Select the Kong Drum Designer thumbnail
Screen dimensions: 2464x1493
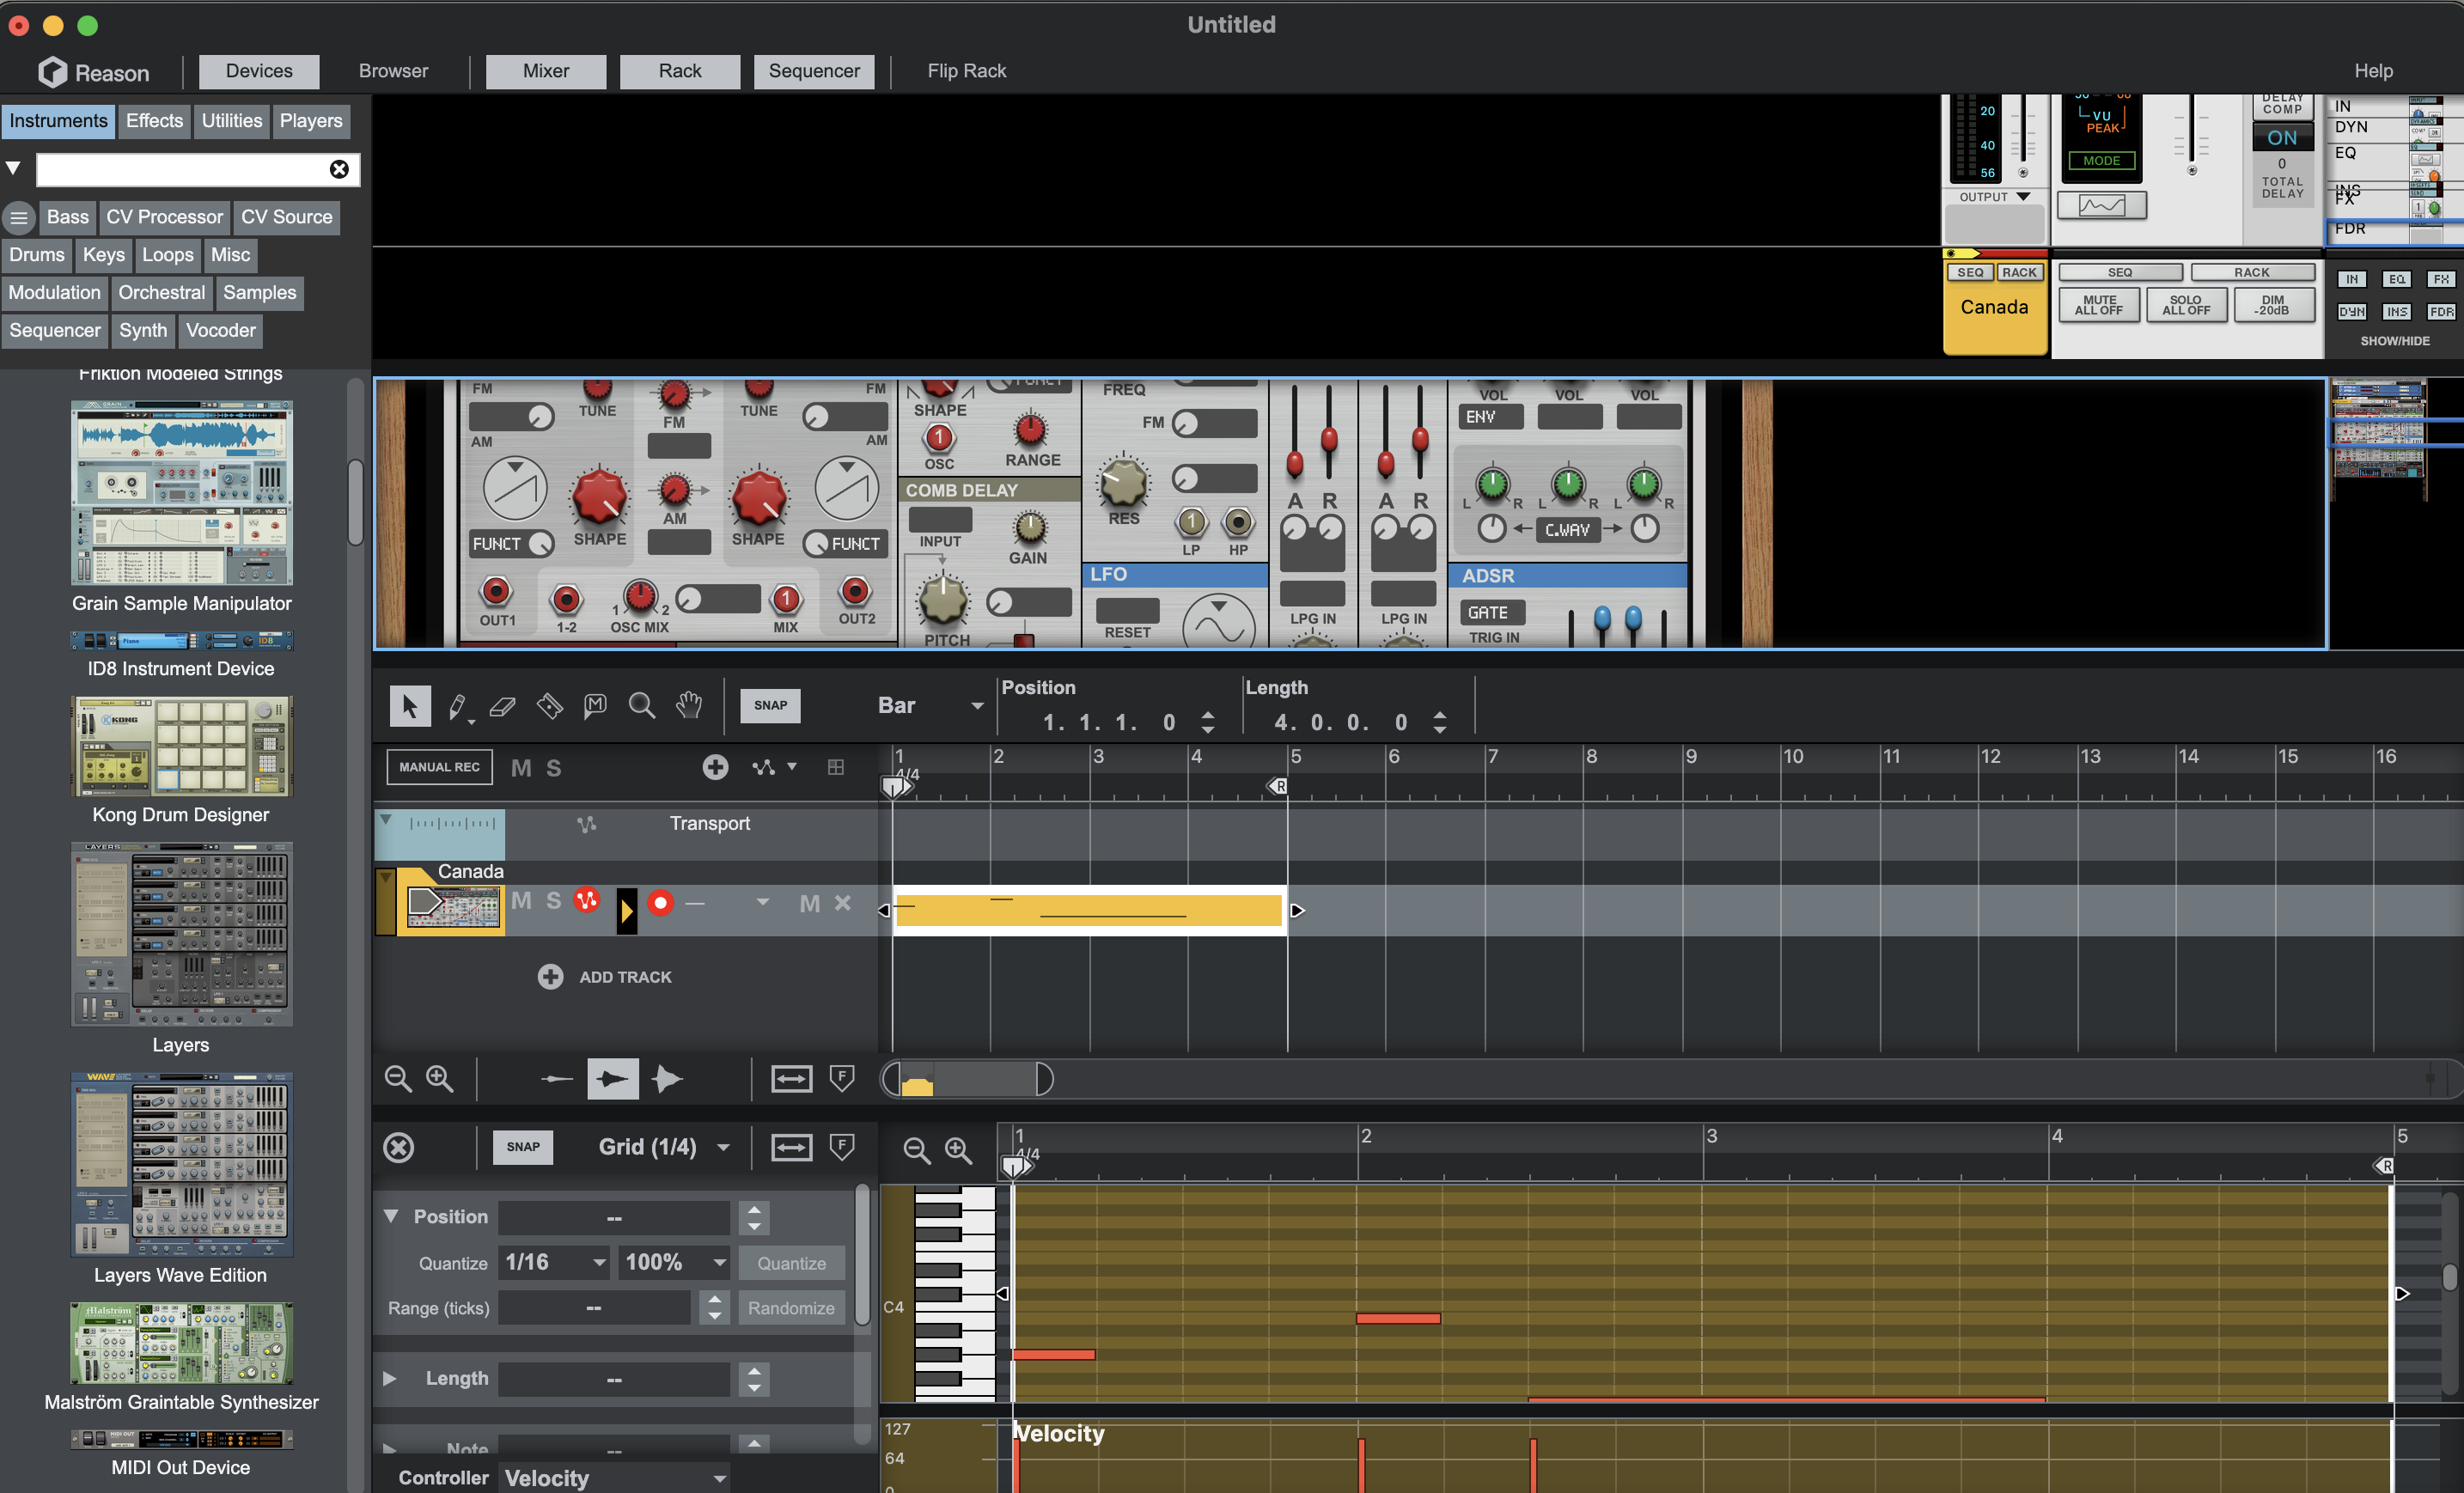click(182, 747)
